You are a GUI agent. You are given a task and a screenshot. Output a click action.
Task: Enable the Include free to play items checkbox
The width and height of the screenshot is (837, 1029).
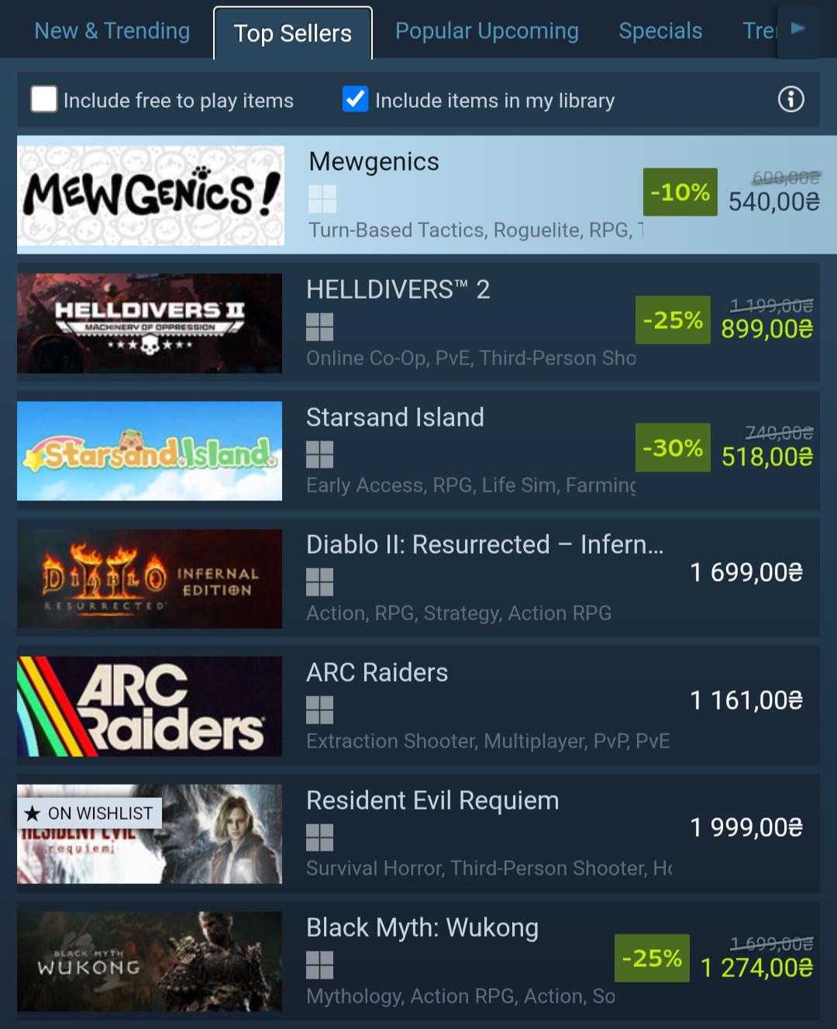coord(44,99)
